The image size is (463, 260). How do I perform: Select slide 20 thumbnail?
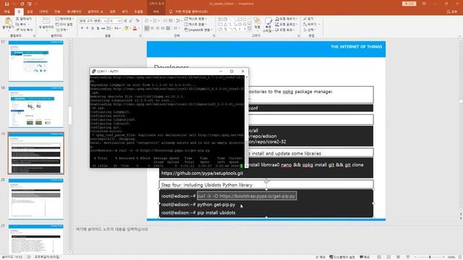point(35,199)
